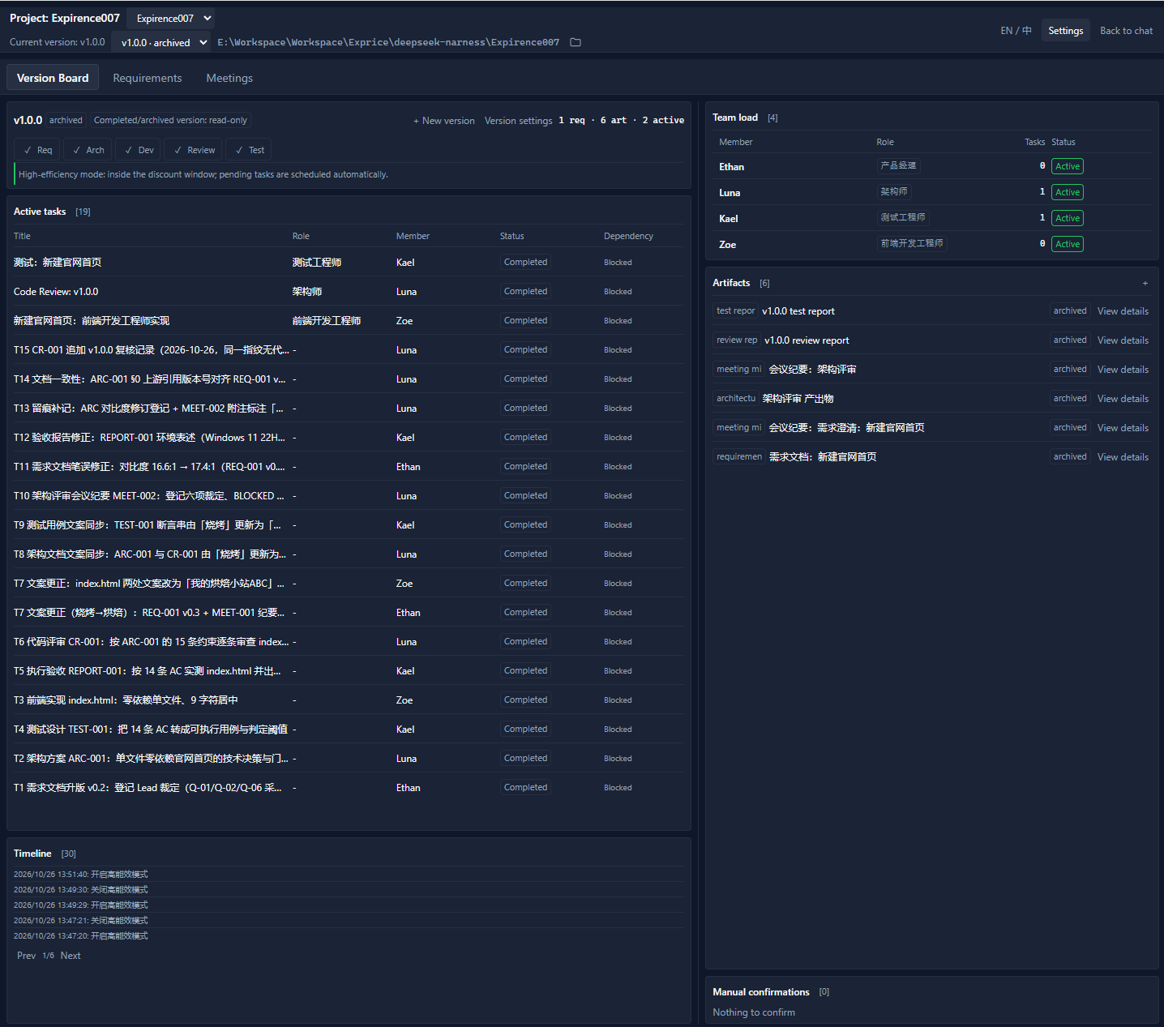Create a New version
Screen dimensions: 1164x1027
(x=444, y=121)
